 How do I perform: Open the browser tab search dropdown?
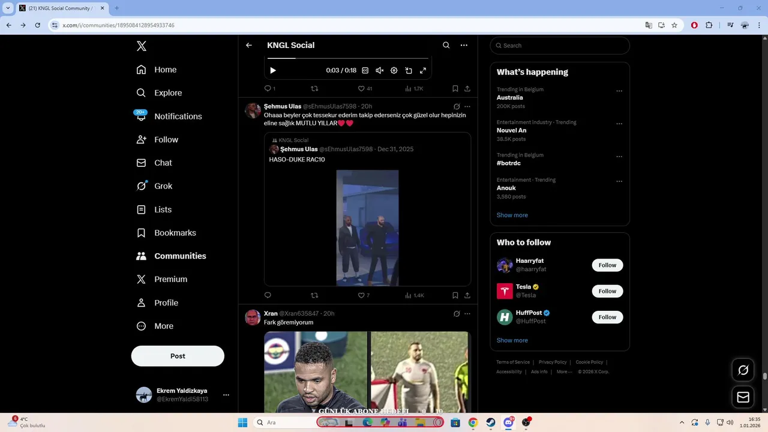pyautogui.click(x=8, y=8)
